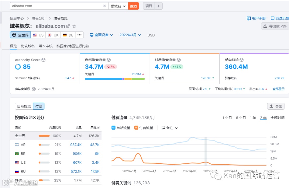289x188 pixels.
Task: Click the 全世界 100% traffic bar
Action: click(x=44, y=136)
